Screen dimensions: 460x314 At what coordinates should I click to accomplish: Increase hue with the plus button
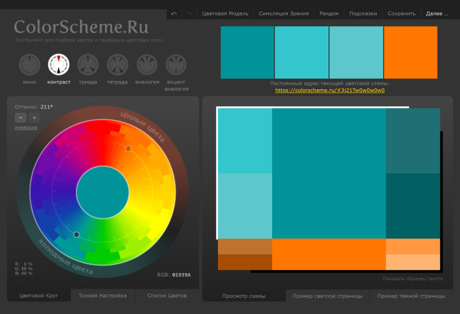pos(34,118)
